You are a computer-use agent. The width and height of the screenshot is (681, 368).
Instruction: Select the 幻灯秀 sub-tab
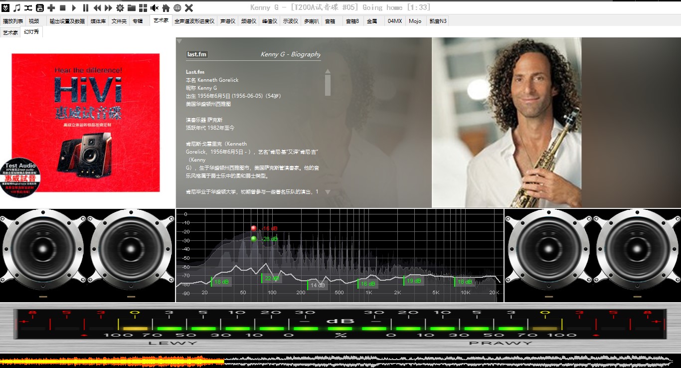pos(31,32)
